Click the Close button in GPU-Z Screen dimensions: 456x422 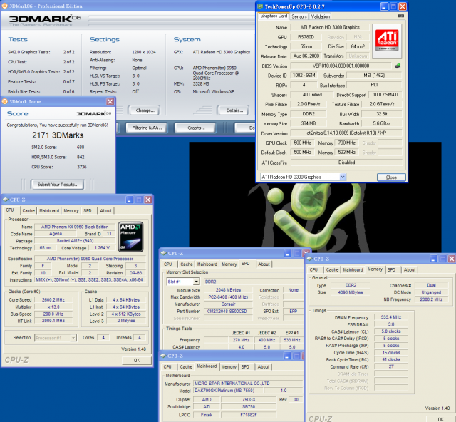[x=391, y=177]
